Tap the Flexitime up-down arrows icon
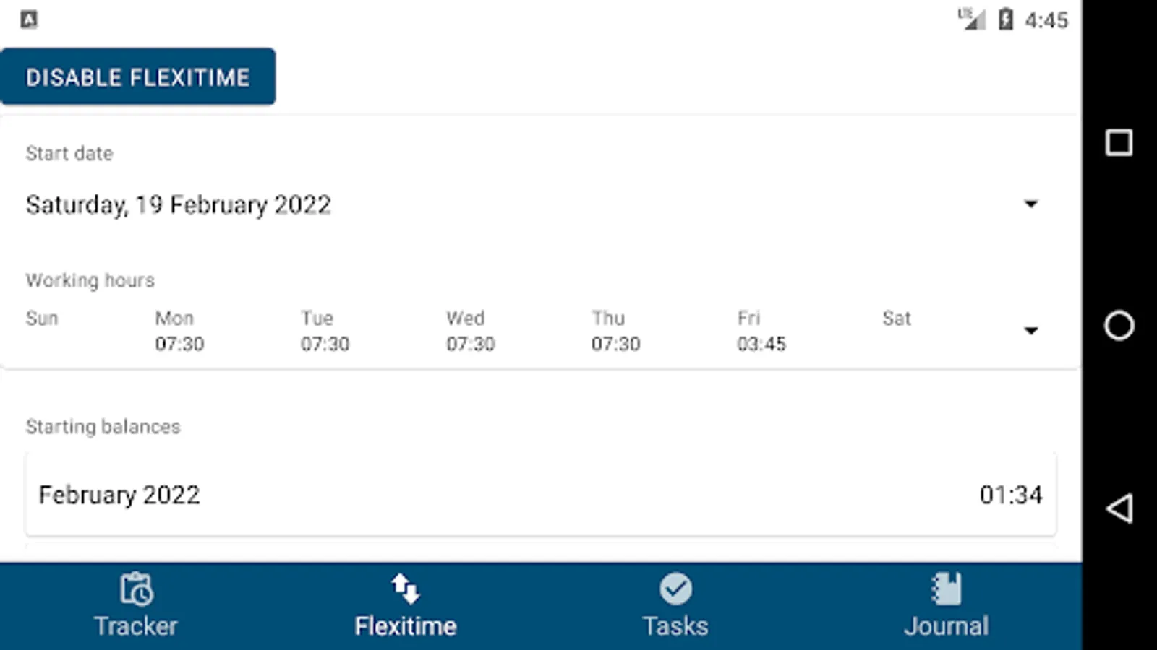The image size is (1157, 650). pyautogui.click(x=405, y=589)
